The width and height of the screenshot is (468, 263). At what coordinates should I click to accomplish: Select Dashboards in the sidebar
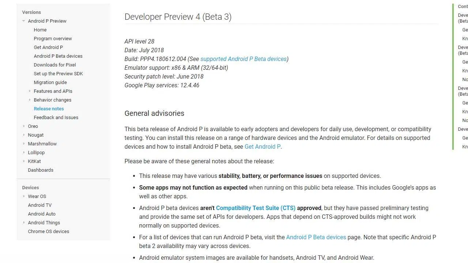pyautogui.click(x=41, y=170)
